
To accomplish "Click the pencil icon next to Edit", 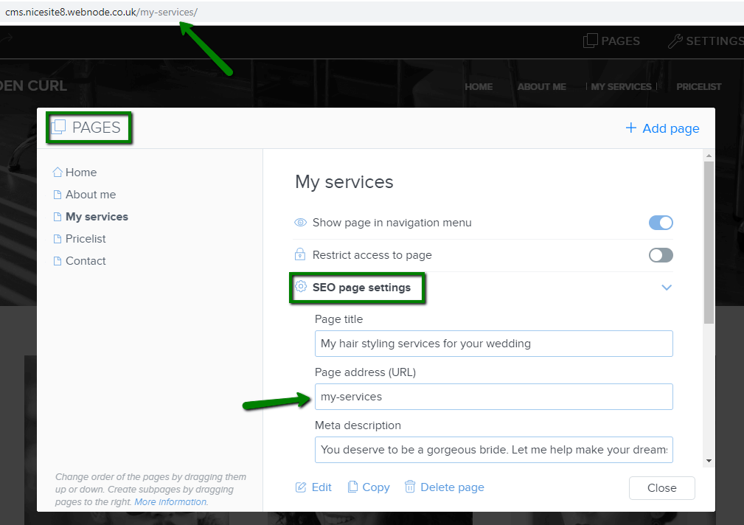I will 299,487.
